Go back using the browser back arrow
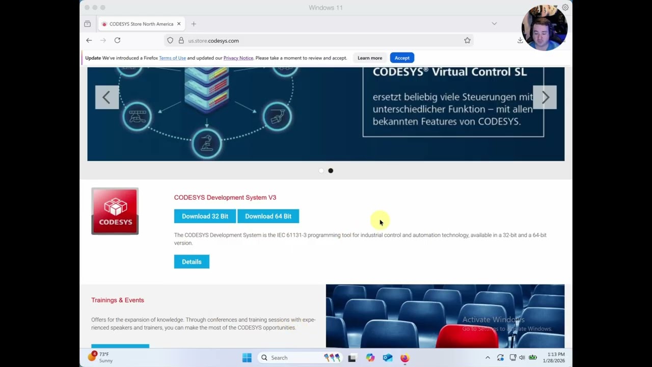The image size is (652, 367). tap(89, 40)
